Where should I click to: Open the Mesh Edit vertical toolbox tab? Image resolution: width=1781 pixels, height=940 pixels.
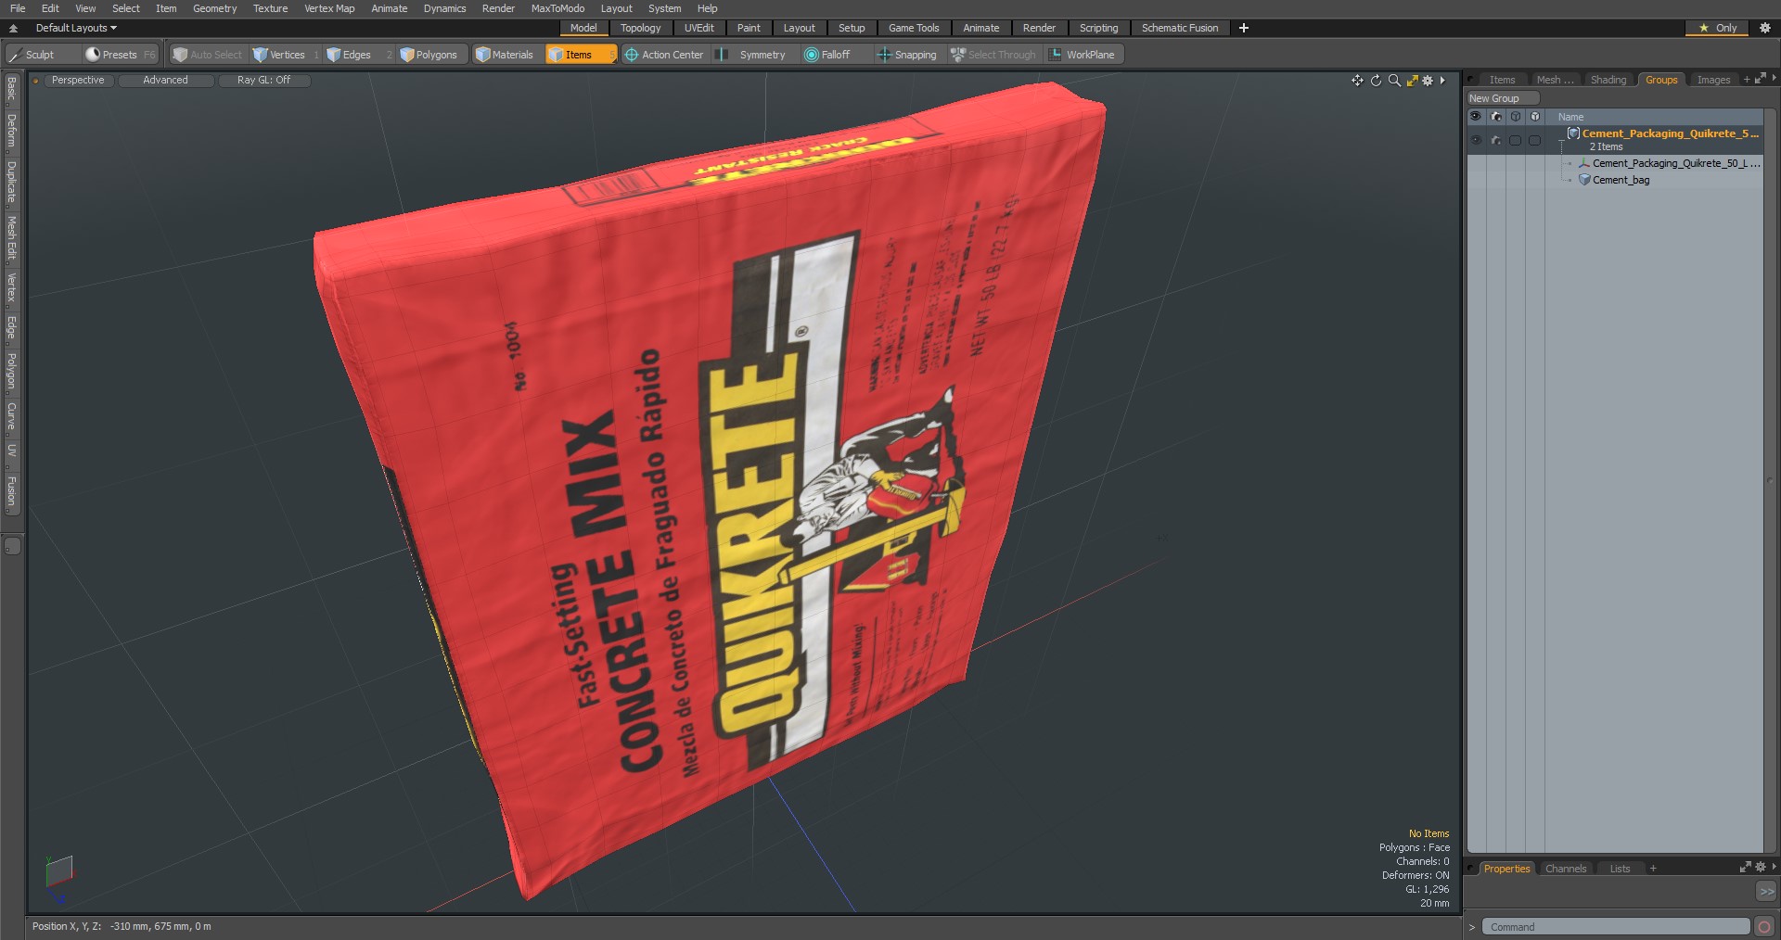pyautogui.click(x=11, y=238)
